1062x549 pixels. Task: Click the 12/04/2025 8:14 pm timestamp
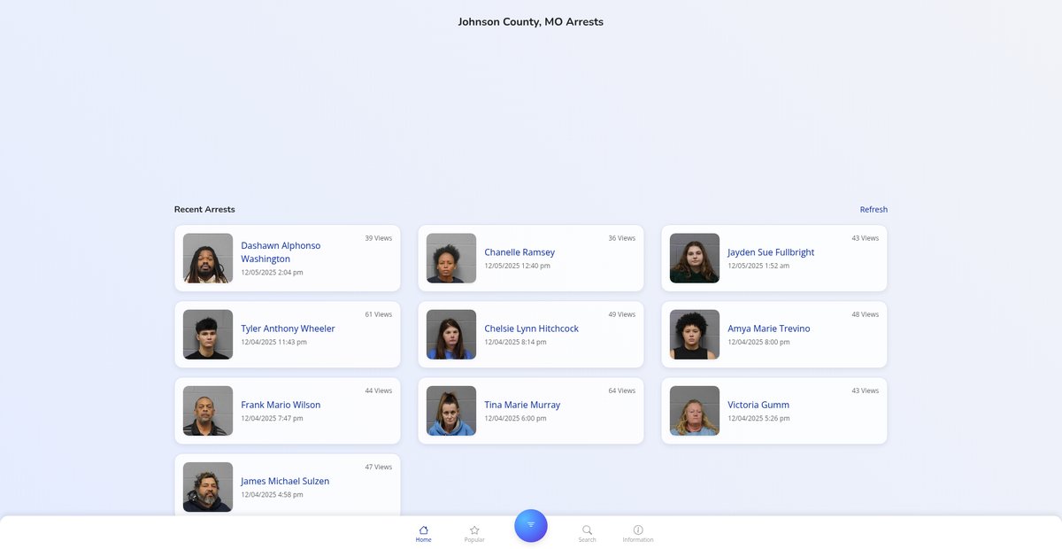[x=516, y=342]
